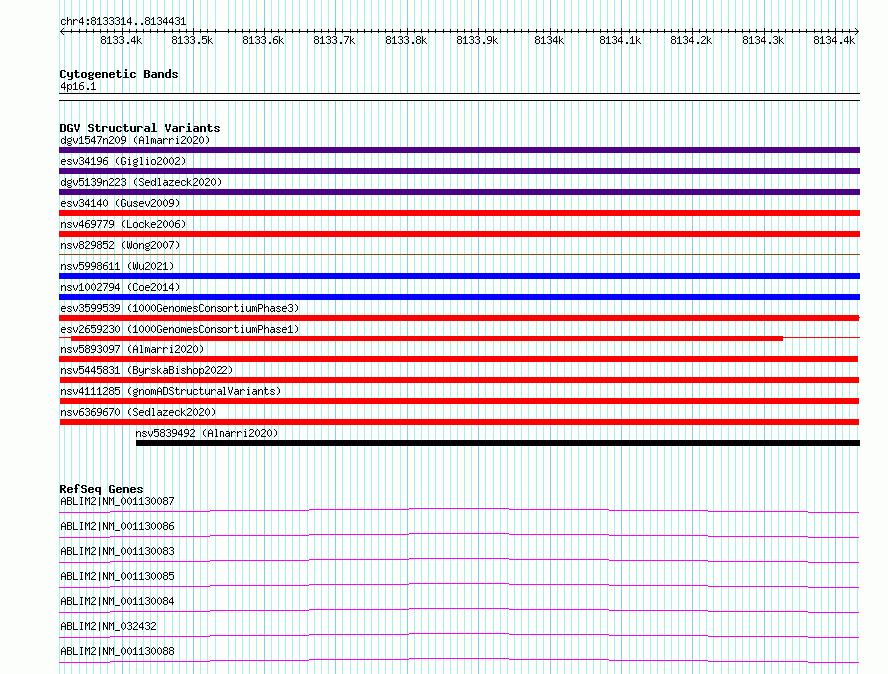
Task: Click the 8134.1k ruler tick label
Action: pos(621,40)
